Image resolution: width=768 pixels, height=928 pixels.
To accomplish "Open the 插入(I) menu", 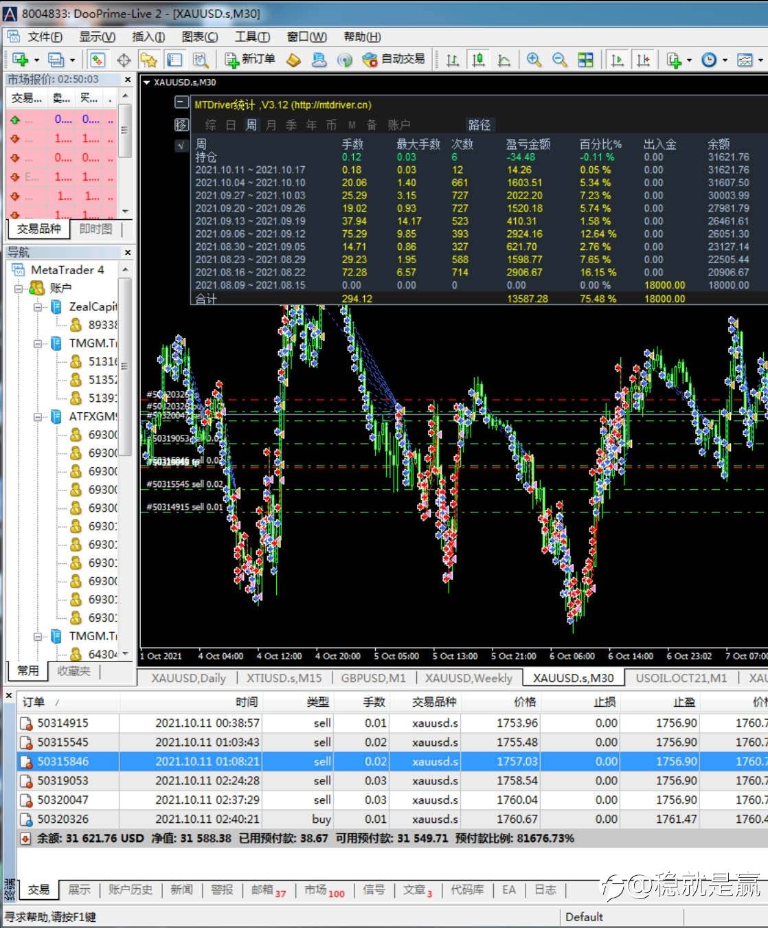I will pyautogui.click(x=148, y=36).
